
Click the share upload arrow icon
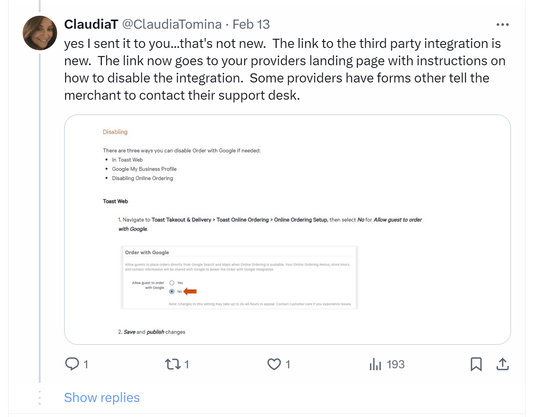502,364
